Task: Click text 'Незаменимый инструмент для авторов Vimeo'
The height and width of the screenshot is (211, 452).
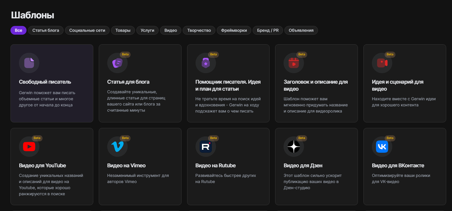Action: (x=138, y=179)
